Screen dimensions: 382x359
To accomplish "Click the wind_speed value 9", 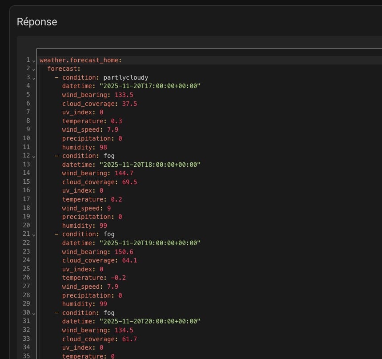I will click(109, 208).
